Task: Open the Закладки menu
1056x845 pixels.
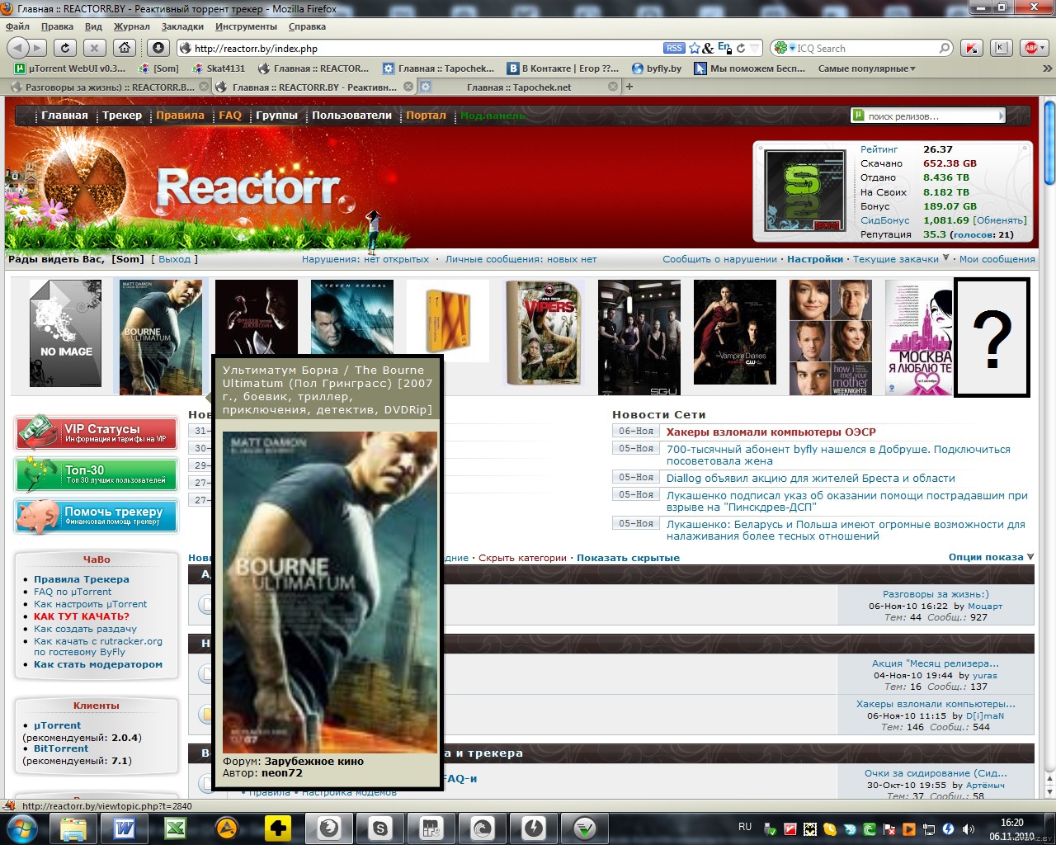Action: pyautogui.click(x=181, y=26)
